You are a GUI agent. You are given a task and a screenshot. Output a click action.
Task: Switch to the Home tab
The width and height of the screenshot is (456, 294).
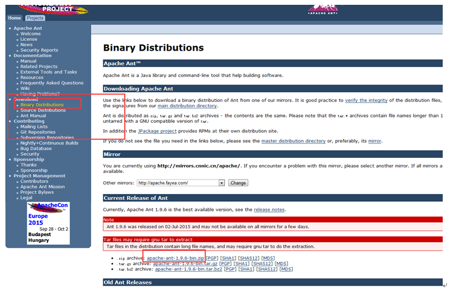[x=14, y=18]
